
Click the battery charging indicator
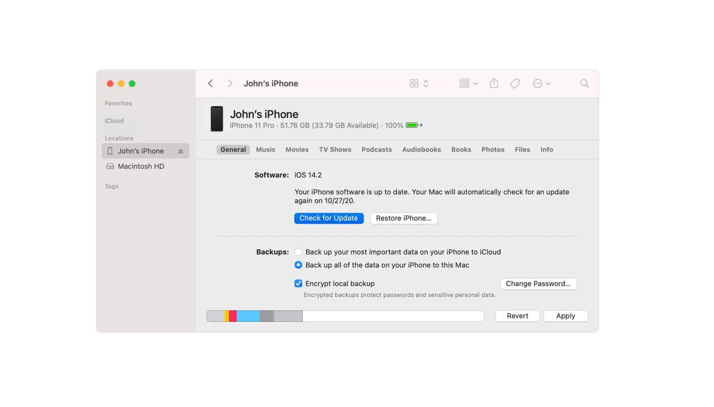coord(414,125)
